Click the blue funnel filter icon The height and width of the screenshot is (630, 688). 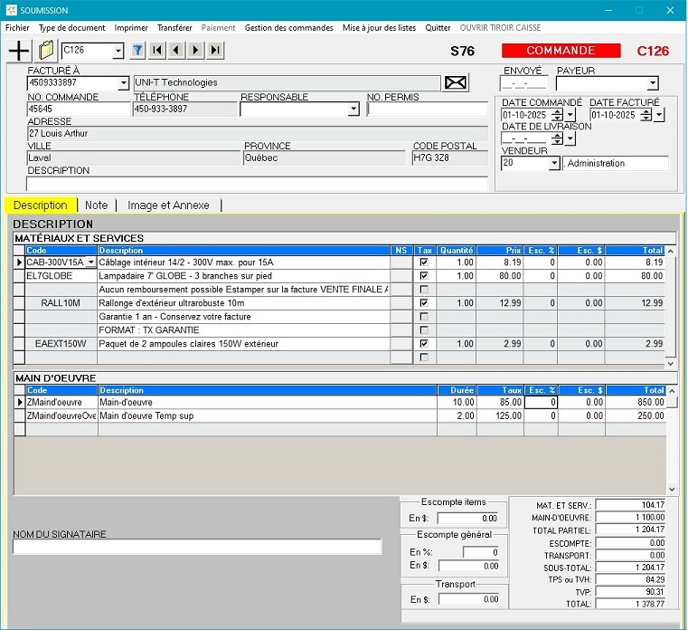[137, 51]
